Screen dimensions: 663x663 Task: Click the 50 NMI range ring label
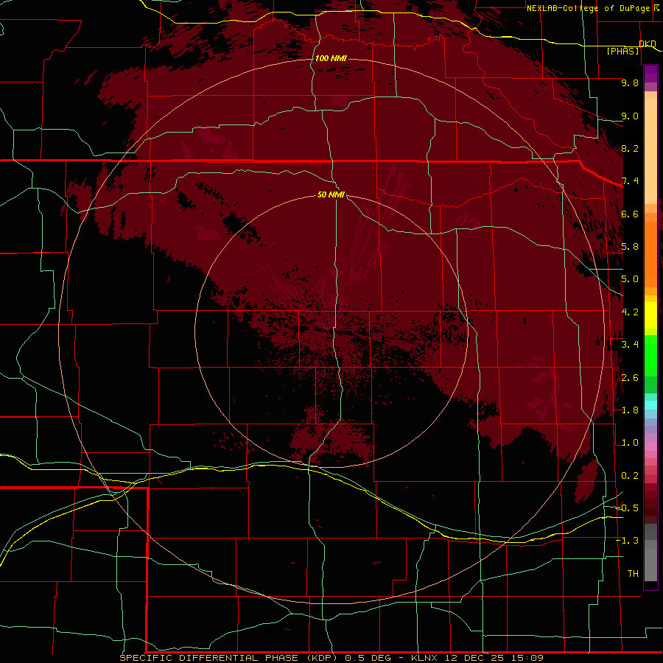331,194
